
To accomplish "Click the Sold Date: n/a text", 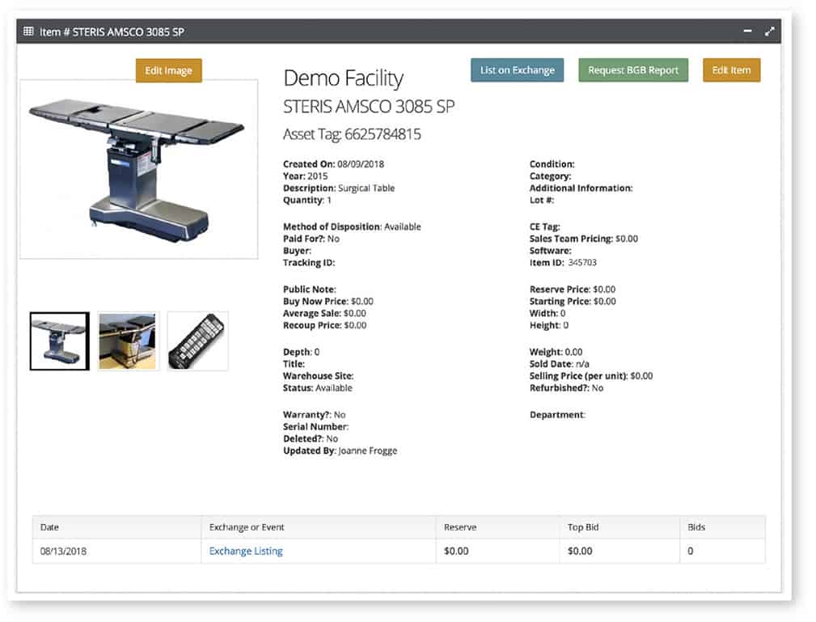I will click(560, 364).
